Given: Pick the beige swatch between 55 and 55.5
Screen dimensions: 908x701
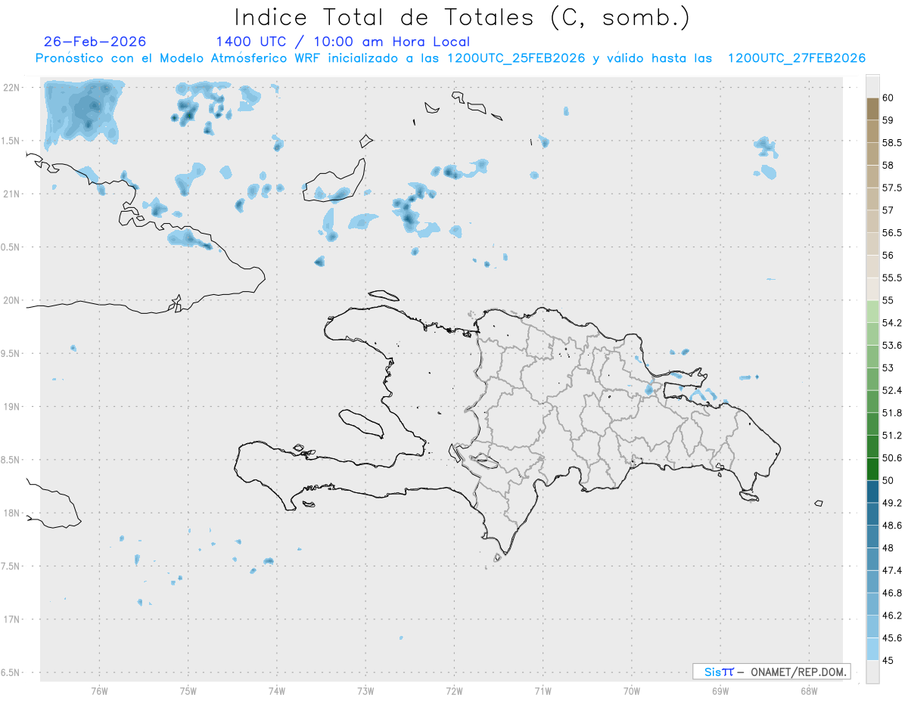Looking at the screenshot, I should (872, 289).
